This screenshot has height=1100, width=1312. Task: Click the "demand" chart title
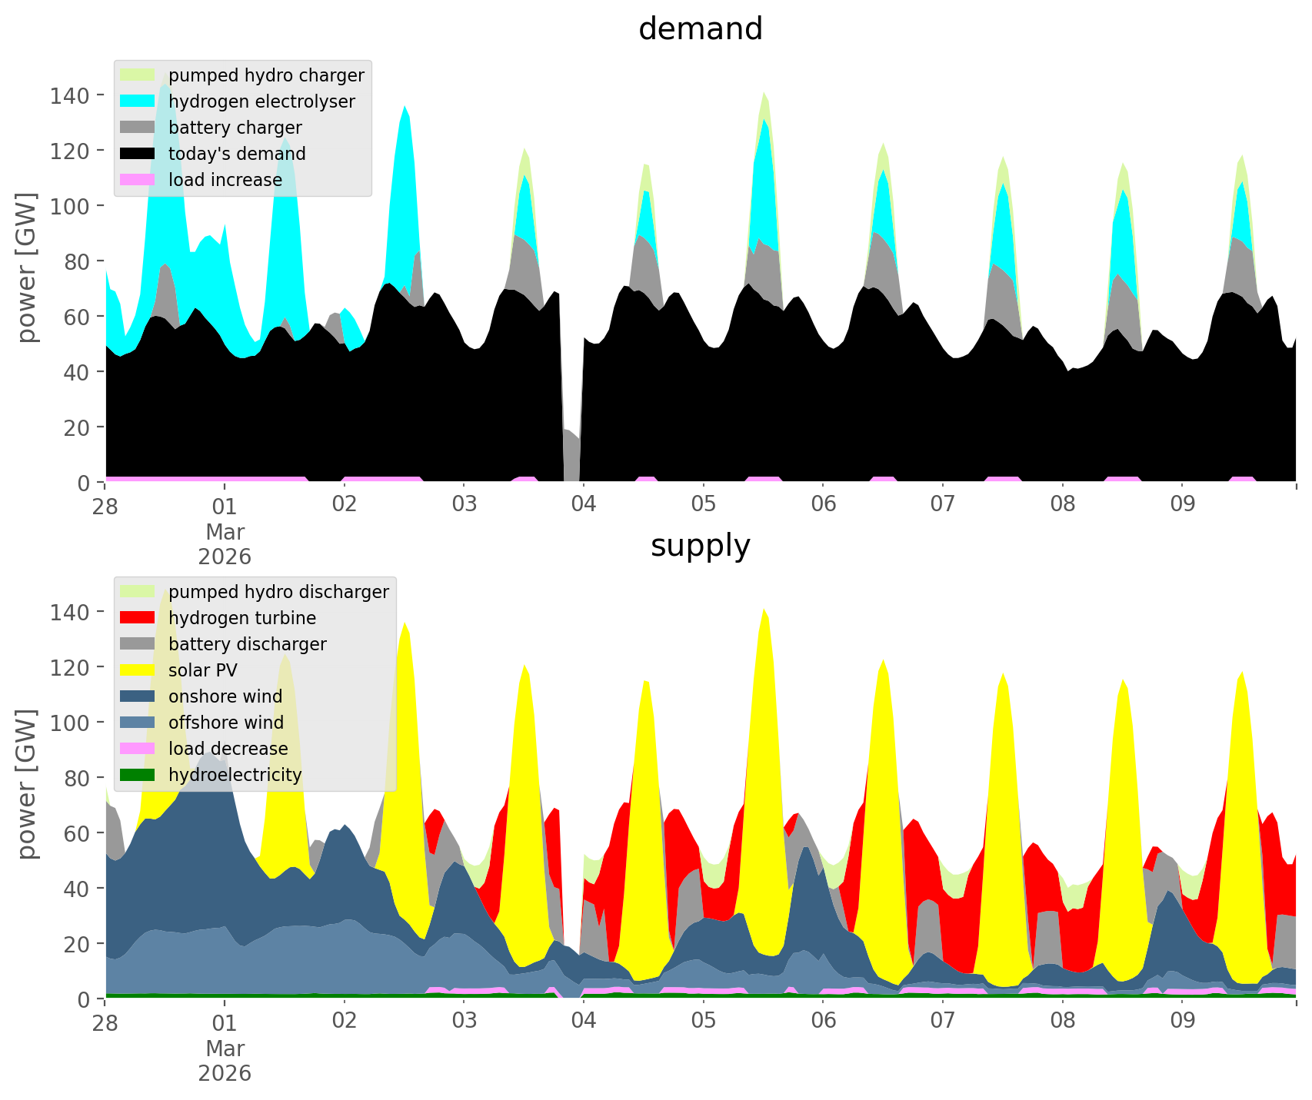tap(700, 29)
